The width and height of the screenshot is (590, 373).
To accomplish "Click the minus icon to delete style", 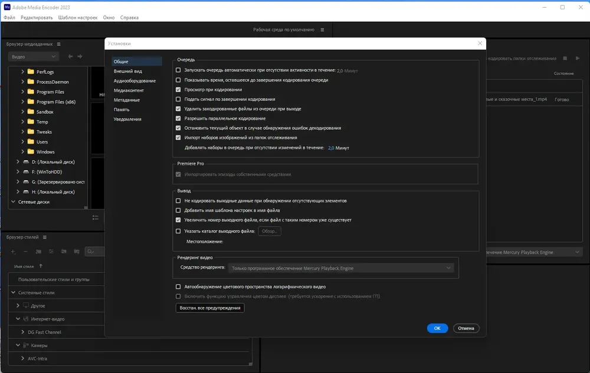I will click(25, 251).
